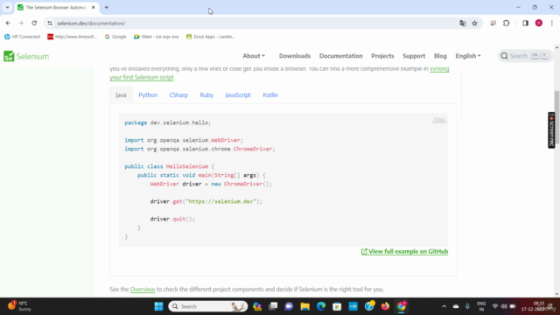Click the translate page icon
560x315 pixels.
pos(463,24)
